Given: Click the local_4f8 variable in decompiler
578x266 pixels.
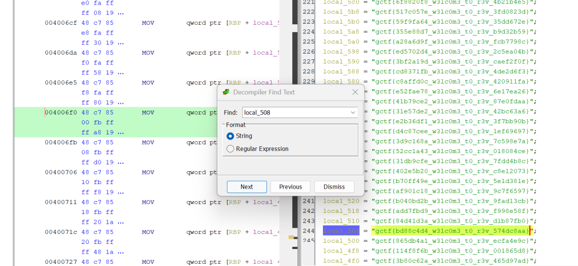Looking at the screenshot, I should [x=341, y=251].
